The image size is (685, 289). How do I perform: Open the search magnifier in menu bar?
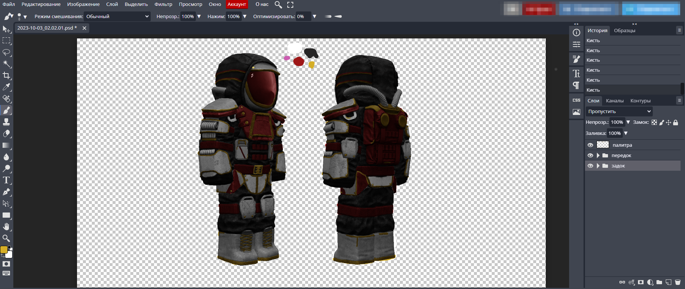[x=278, y=5]
